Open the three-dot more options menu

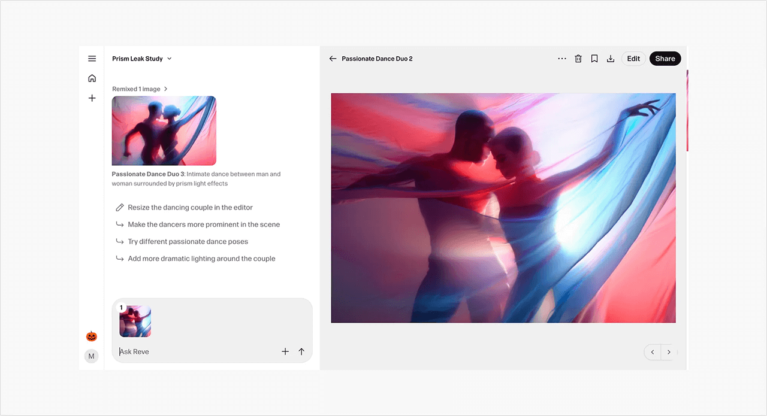click(562, 59)
